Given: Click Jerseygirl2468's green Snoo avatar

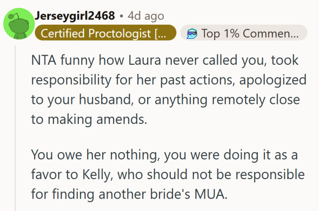Looking at the screenshot, I should (19, 24).
